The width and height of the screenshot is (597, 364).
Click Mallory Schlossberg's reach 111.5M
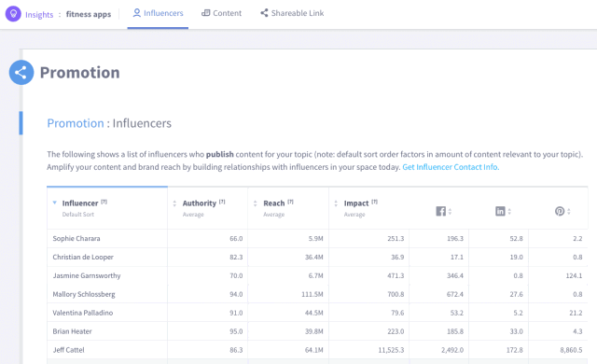pos(312,294)
